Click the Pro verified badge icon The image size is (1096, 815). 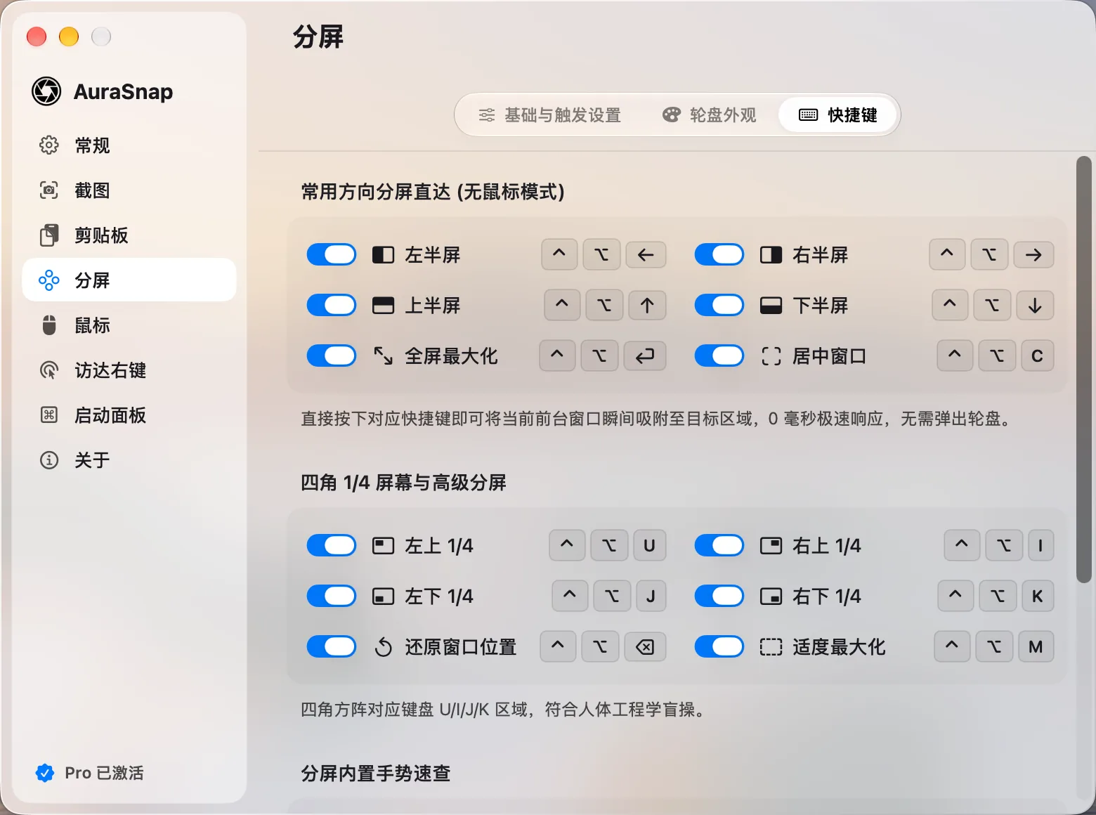pos(45,773)
